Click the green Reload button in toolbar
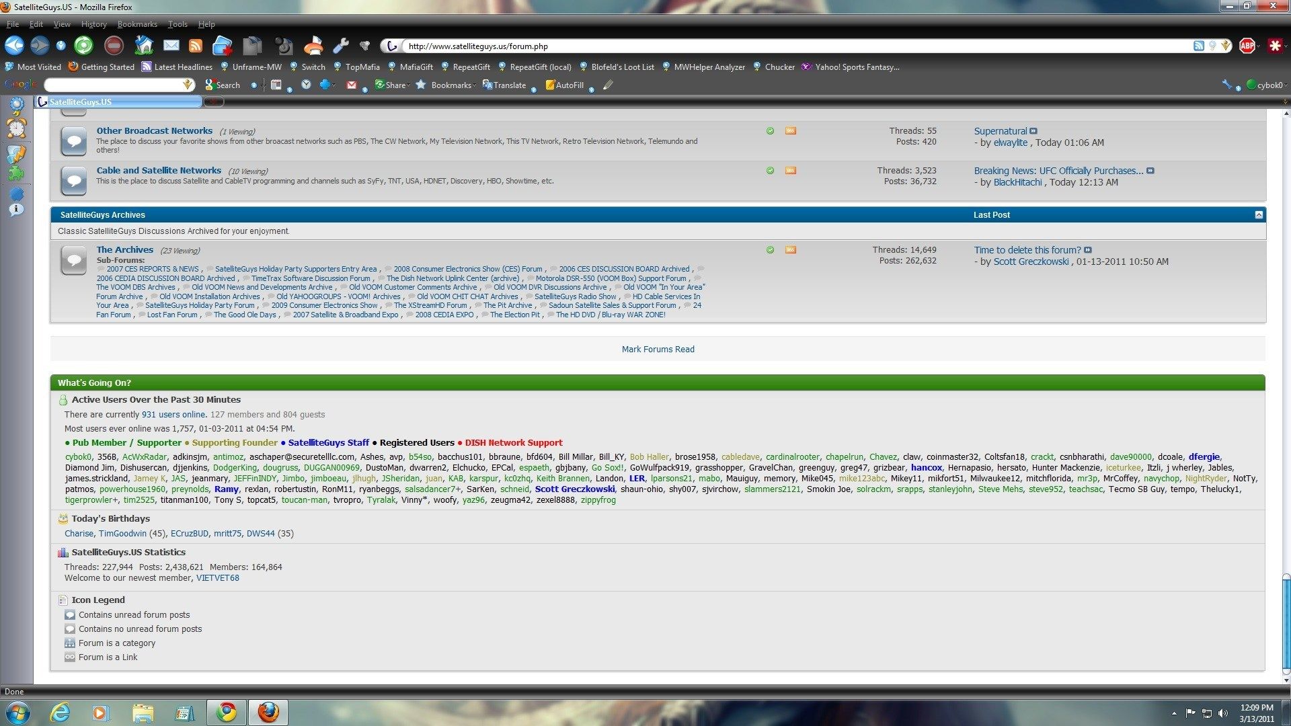This screenshot has height=726, width=1291. pyautogui.click(x=83, y=46)
